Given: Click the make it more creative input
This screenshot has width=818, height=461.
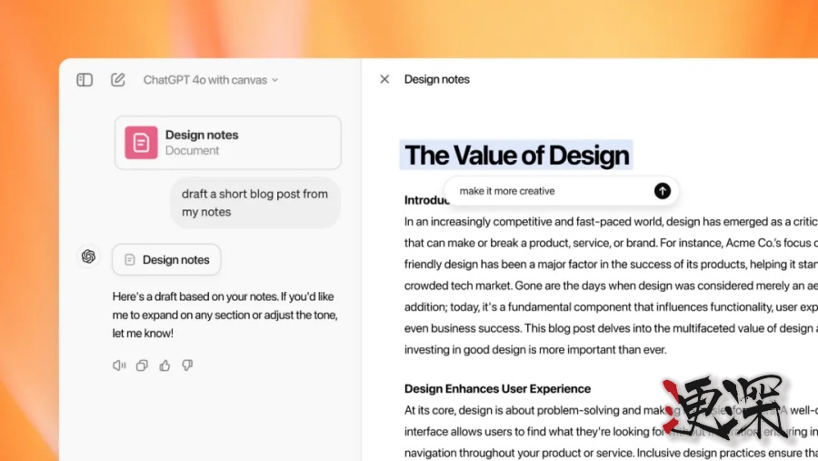Looking at the screenshot, I should 553,191.
